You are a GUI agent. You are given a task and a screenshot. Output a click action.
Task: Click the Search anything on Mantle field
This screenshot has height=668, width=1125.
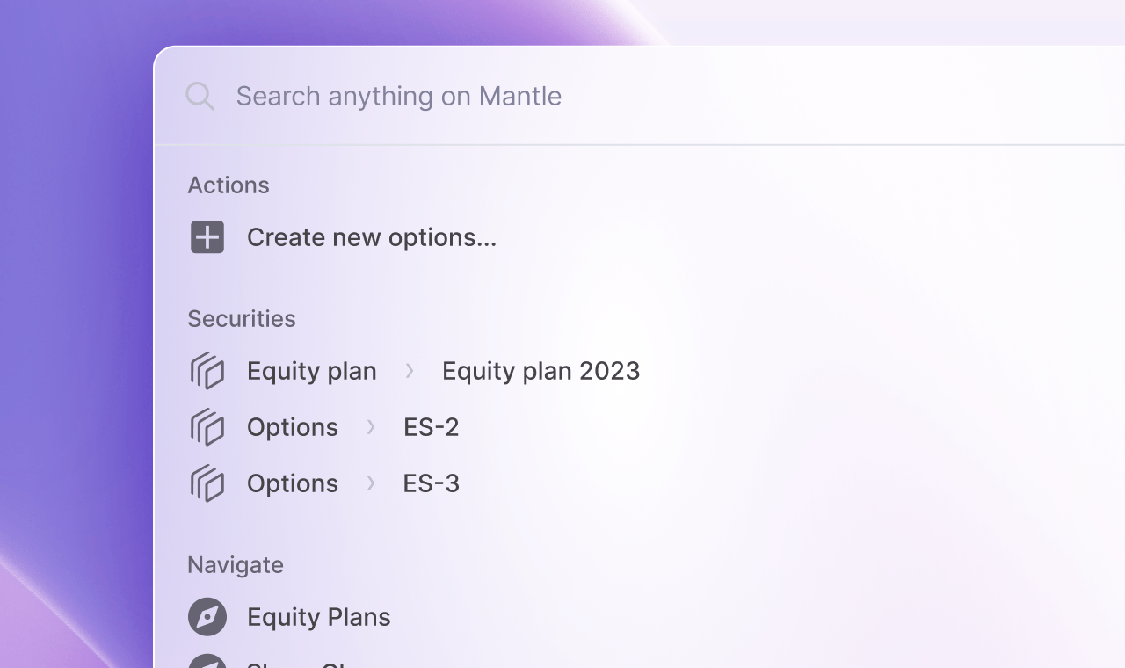pos(398,96)
